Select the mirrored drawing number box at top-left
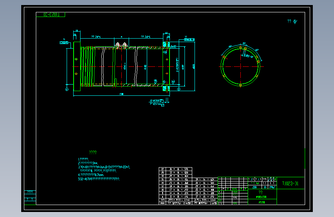The image size is (334, 217). [x=50, y=15]
